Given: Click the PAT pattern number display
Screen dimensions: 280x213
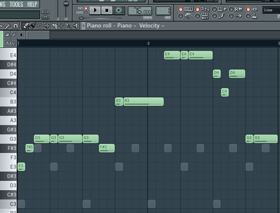Looking at the screenshot, I should [163, 11].
